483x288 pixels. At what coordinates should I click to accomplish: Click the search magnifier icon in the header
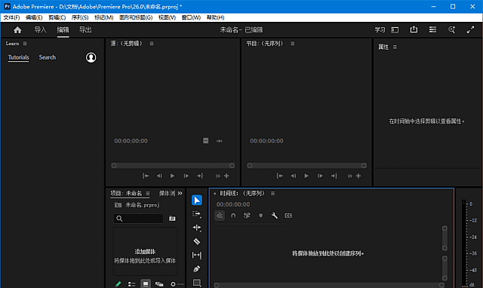(451, 29)
